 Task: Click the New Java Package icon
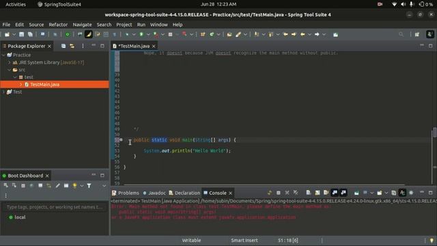click(203, 34)
